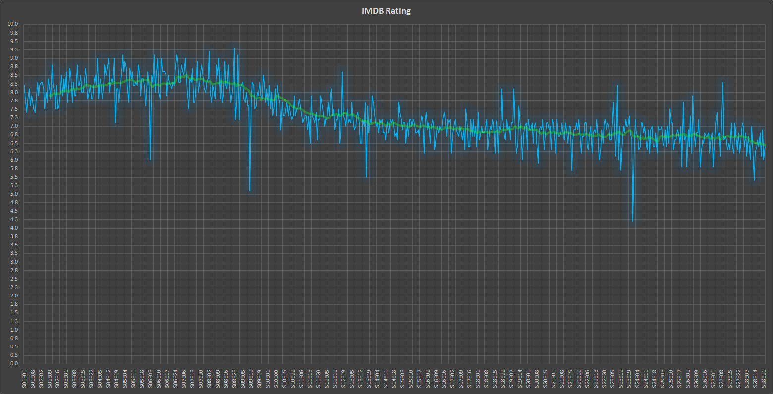
Task: Click the 5.0 value on the vertical axis
Action: [x=14, y=194]
